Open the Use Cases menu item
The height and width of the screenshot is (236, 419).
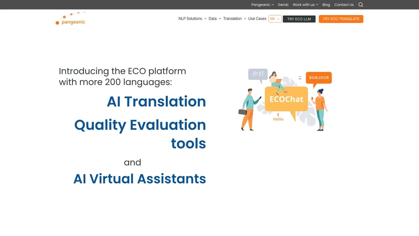coord(257,19)
